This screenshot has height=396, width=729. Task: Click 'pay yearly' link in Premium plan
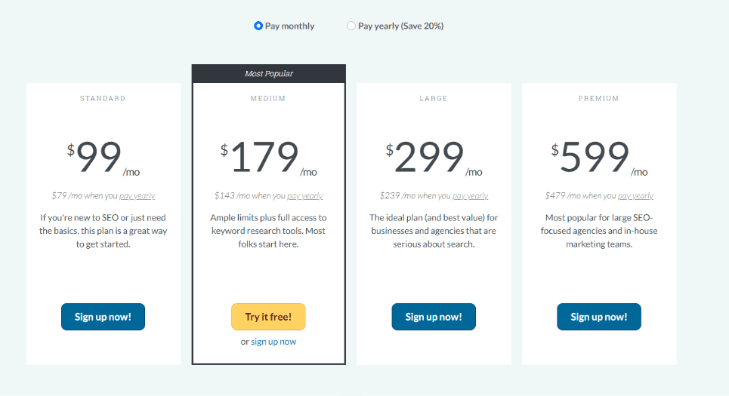(x=635, y=196)
